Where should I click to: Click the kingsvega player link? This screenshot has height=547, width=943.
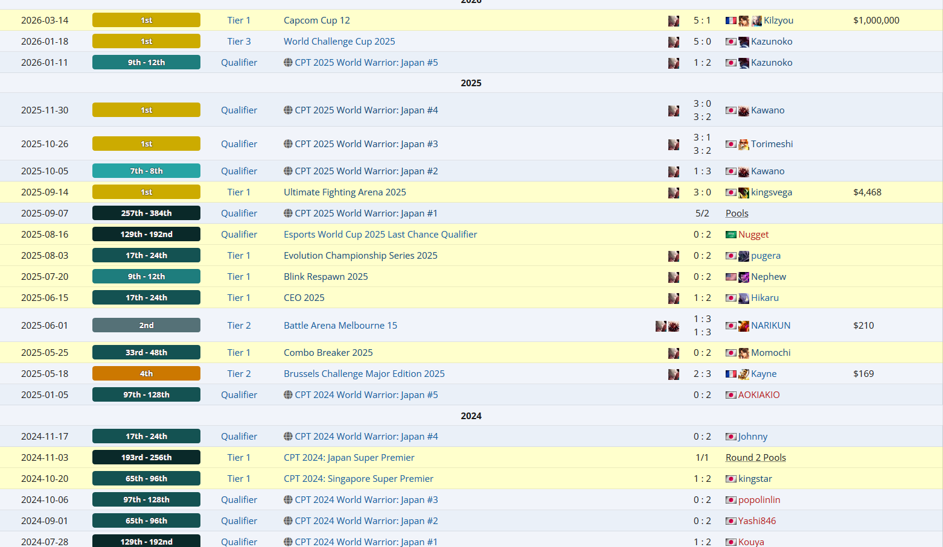tap(772, 192)
